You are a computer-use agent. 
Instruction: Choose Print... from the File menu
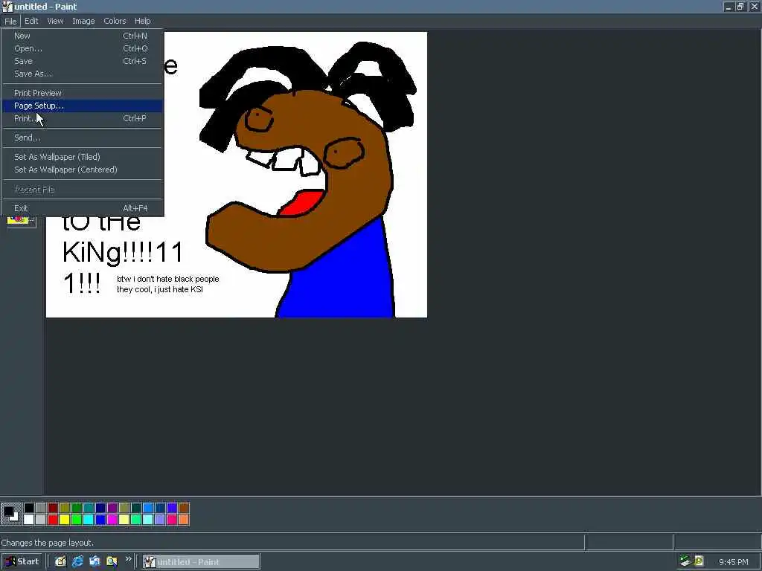point(82,118)
